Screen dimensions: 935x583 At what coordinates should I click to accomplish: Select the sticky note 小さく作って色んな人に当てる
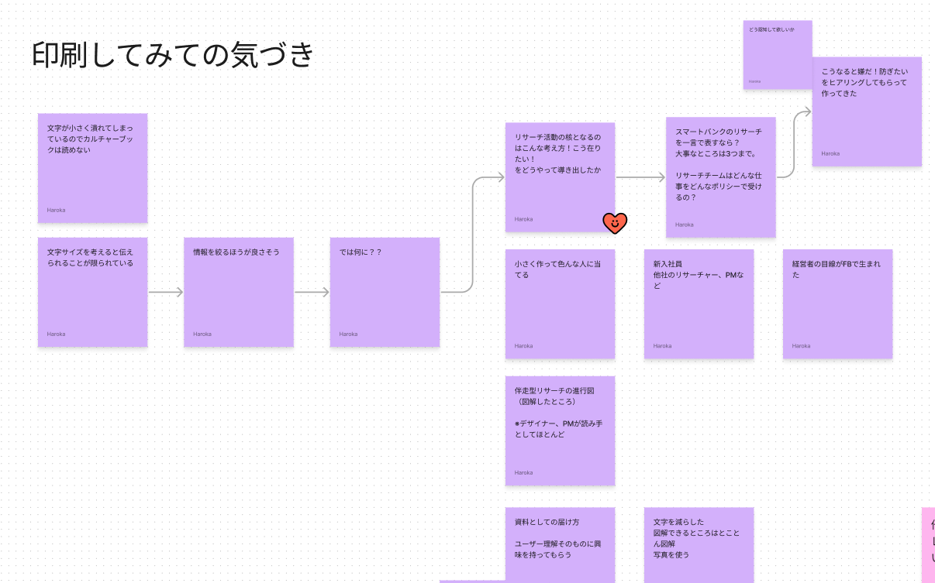[x=560, y=304]
